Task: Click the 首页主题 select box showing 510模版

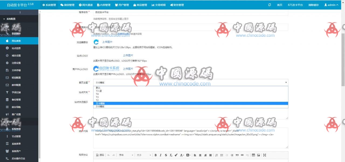Action: (191, 82)
